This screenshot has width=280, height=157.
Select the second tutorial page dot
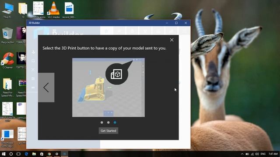pos(108,123)
